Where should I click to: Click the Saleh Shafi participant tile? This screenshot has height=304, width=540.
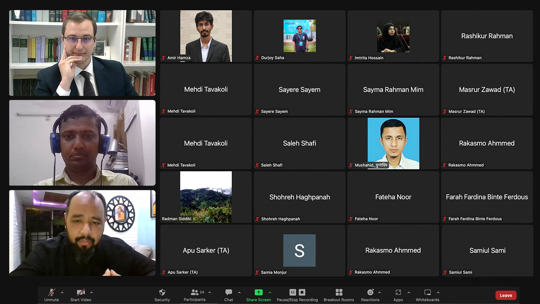300,143
